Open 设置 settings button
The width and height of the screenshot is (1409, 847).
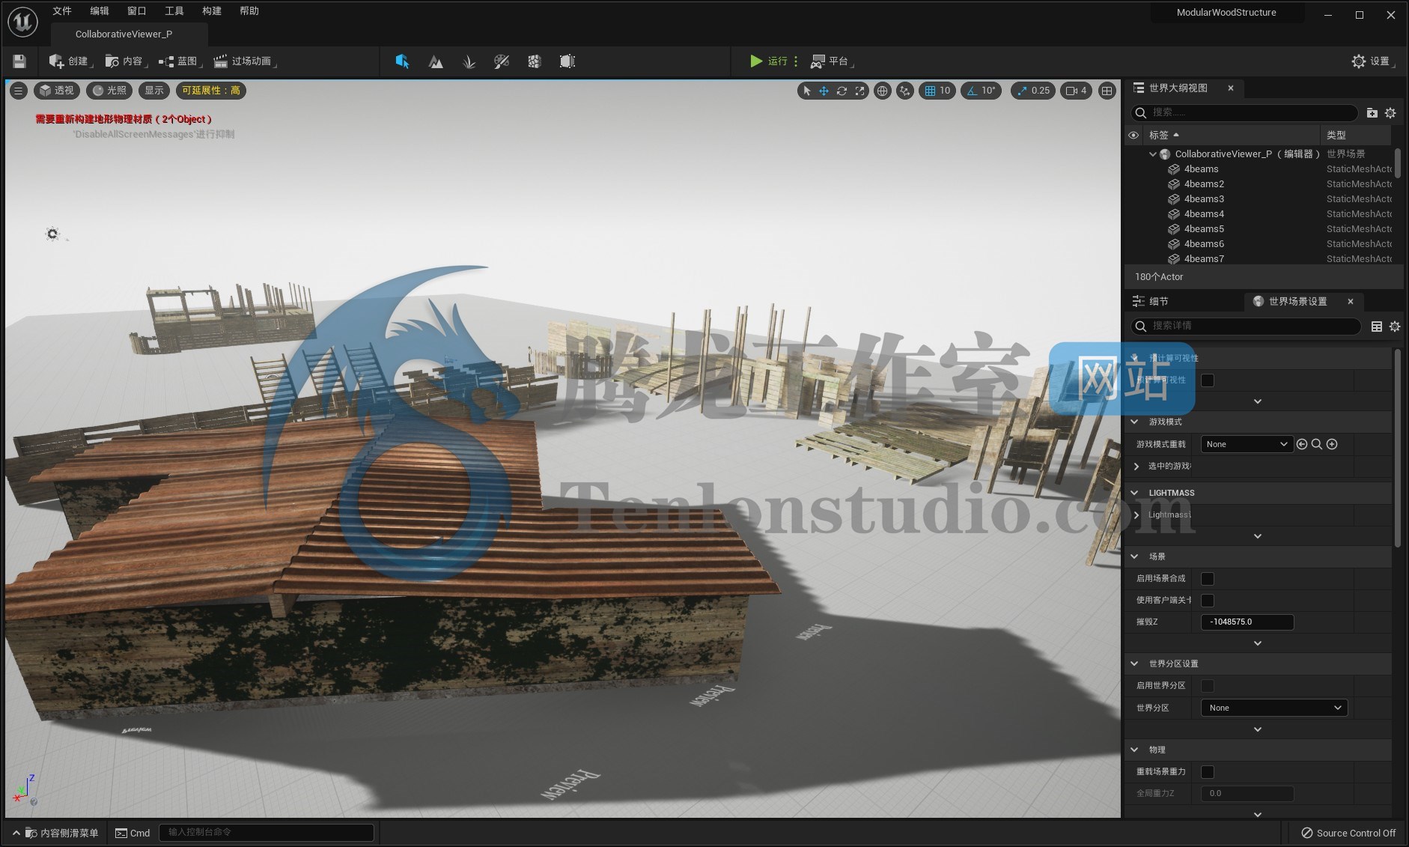tap(1372, 61)
